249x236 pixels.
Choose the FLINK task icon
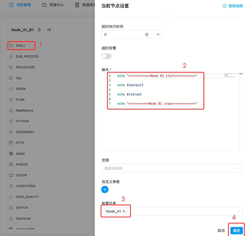click(11, 100)
